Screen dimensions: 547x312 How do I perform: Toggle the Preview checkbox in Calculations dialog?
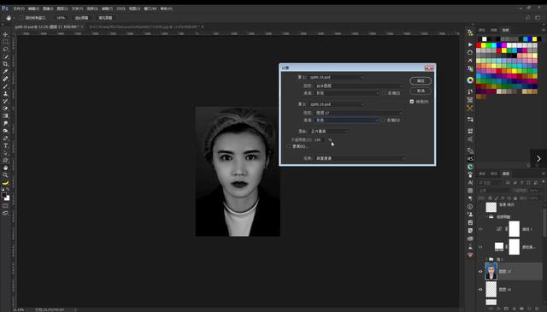412,102
